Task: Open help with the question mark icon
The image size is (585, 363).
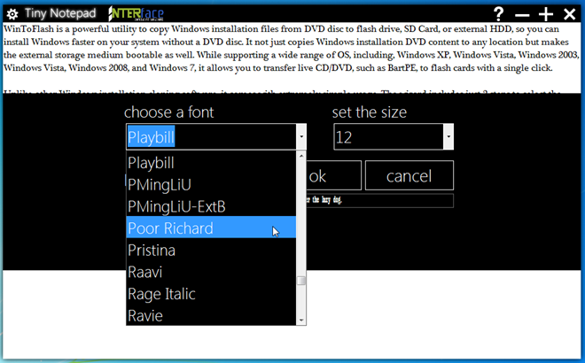Action: coord(498,14)
